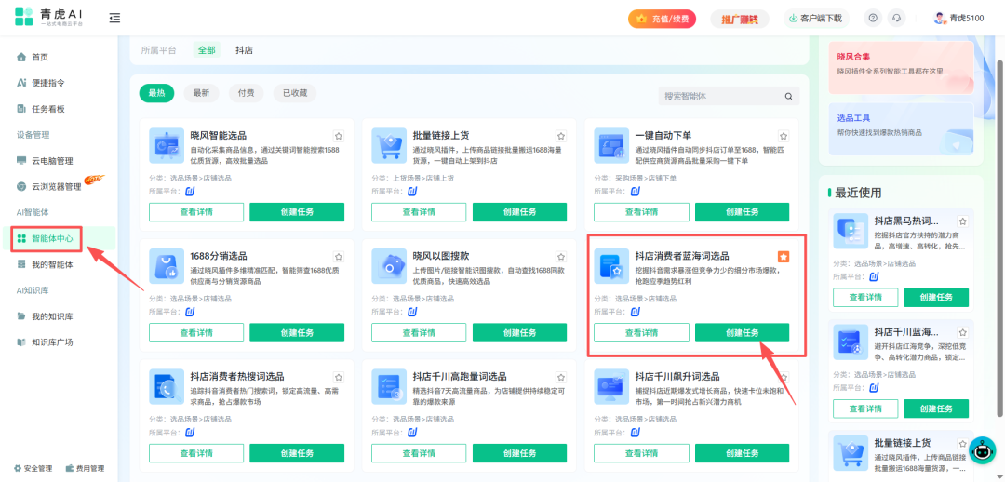Screen dimensions: 1005x482
Task: Click 创建任务 for 抖店消费者蓝海词选品
Action: tap(743, 333)
